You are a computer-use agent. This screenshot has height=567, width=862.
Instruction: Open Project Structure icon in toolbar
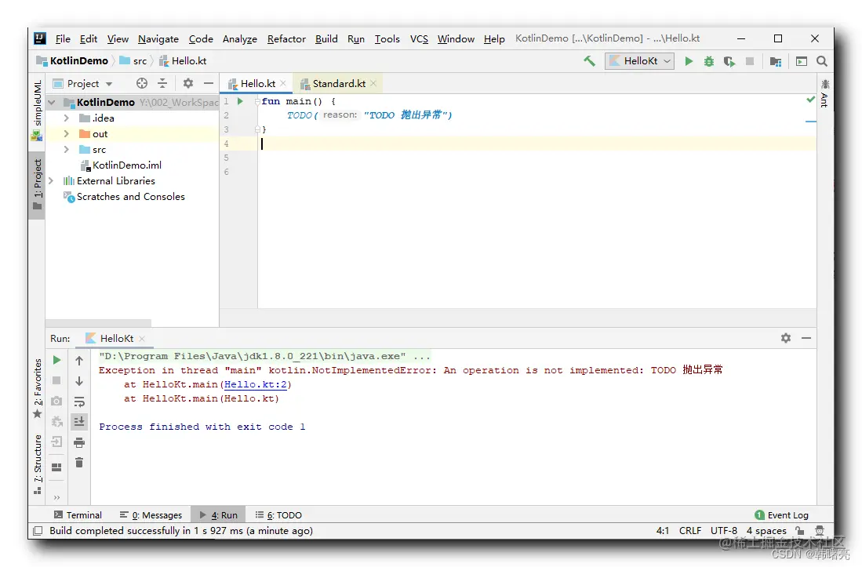click(776, 61)
